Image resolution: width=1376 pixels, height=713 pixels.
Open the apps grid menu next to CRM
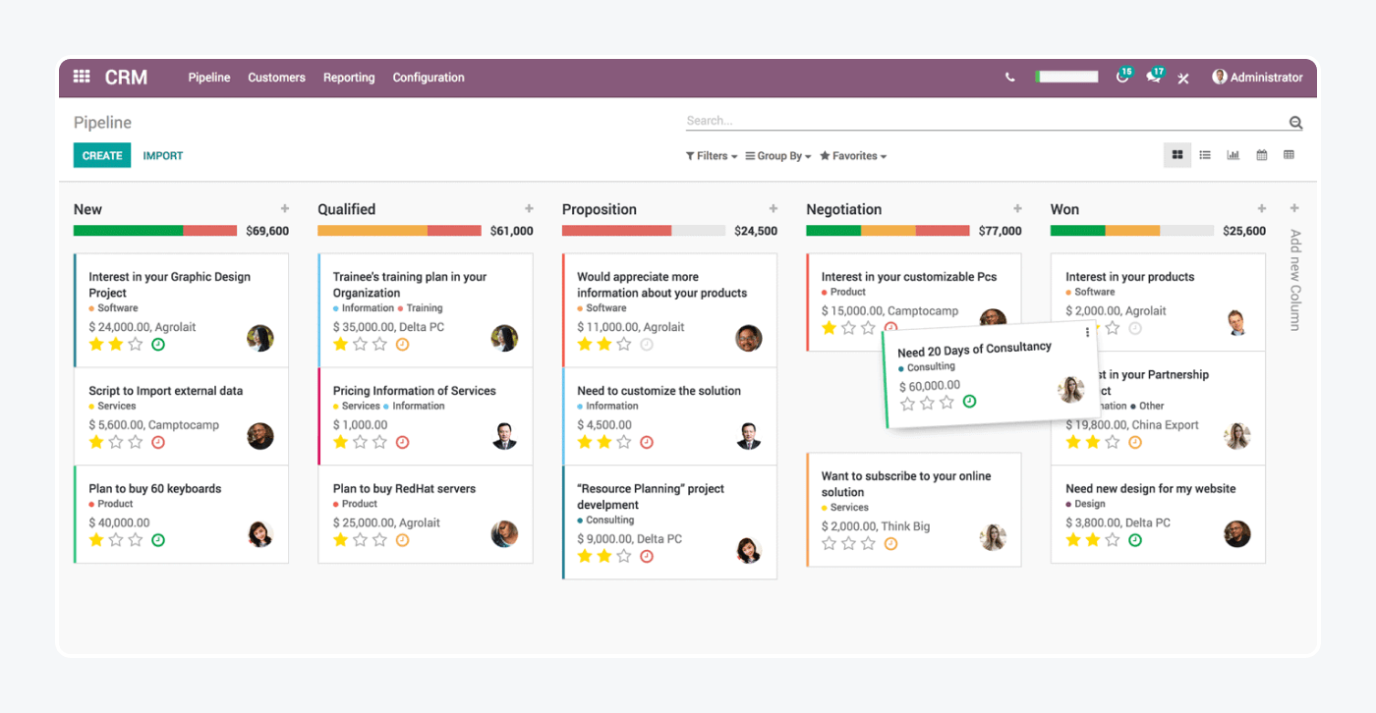click(82, 76)
